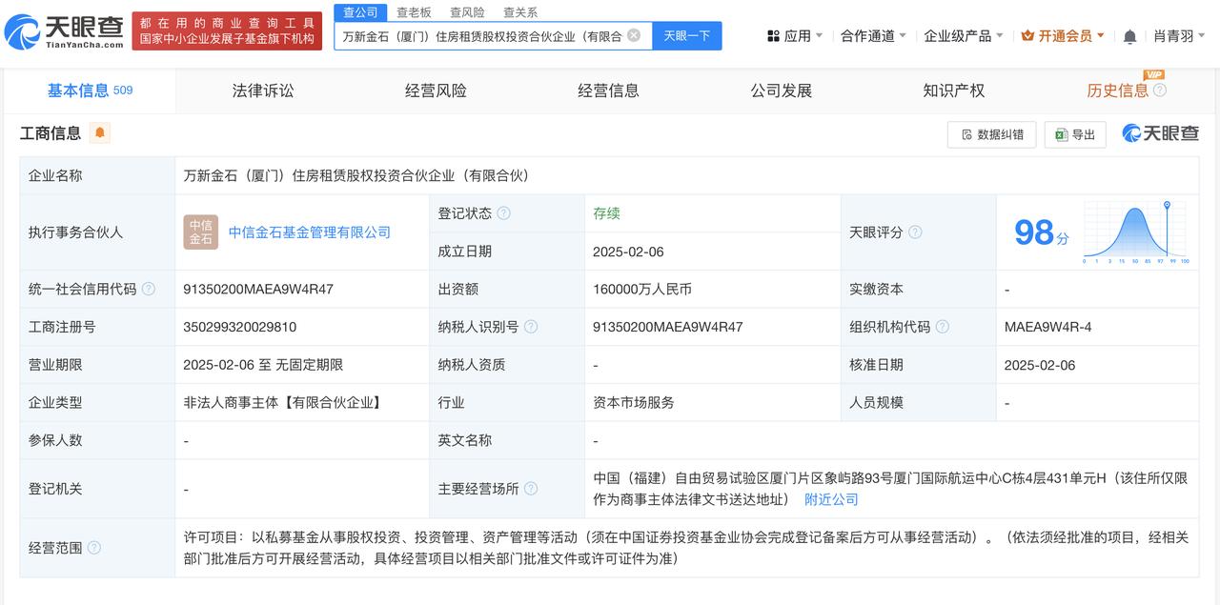This screenshot has width=1220, height=605.
Task: Click the establishment date 2025-02-06 beside 成立日期
Action: 628,252
